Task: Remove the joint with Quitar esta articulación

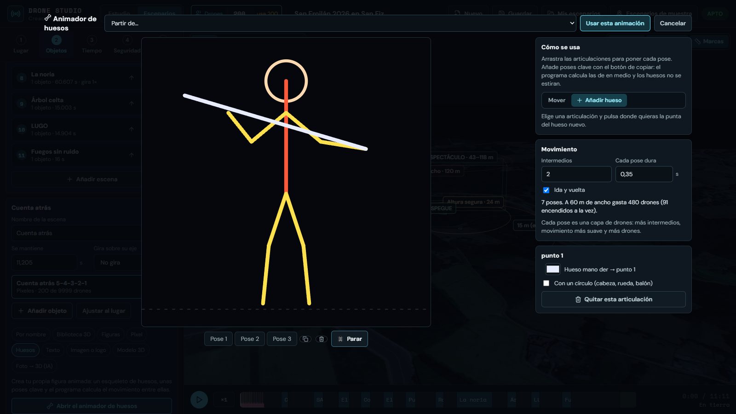Action: (x=613, y=299)
